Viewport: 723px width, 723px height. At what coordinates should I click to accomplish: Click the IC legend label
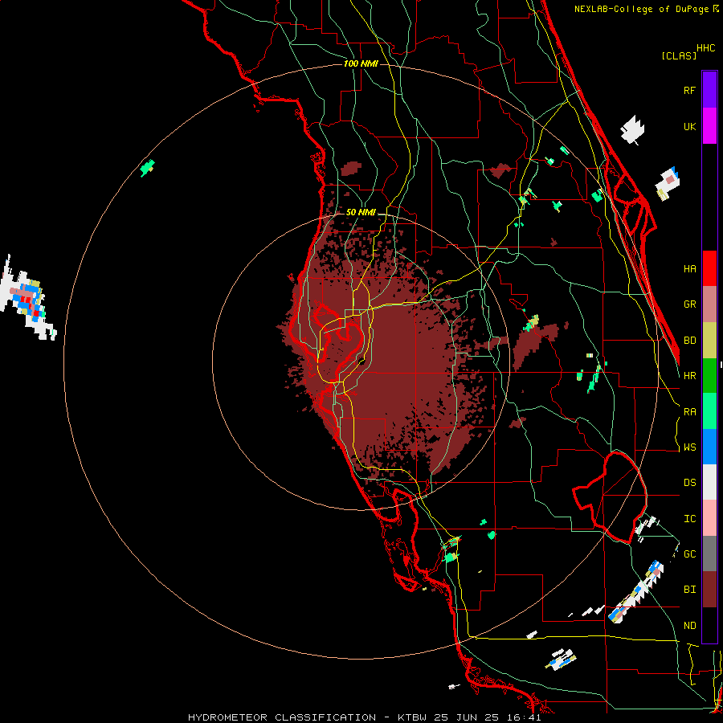(x=689, y=519)
